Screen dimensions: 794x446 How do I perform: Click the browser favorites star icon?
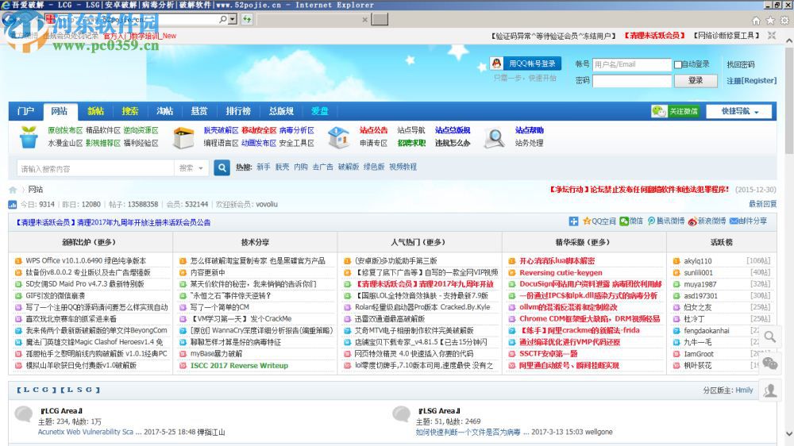(770, 21)
